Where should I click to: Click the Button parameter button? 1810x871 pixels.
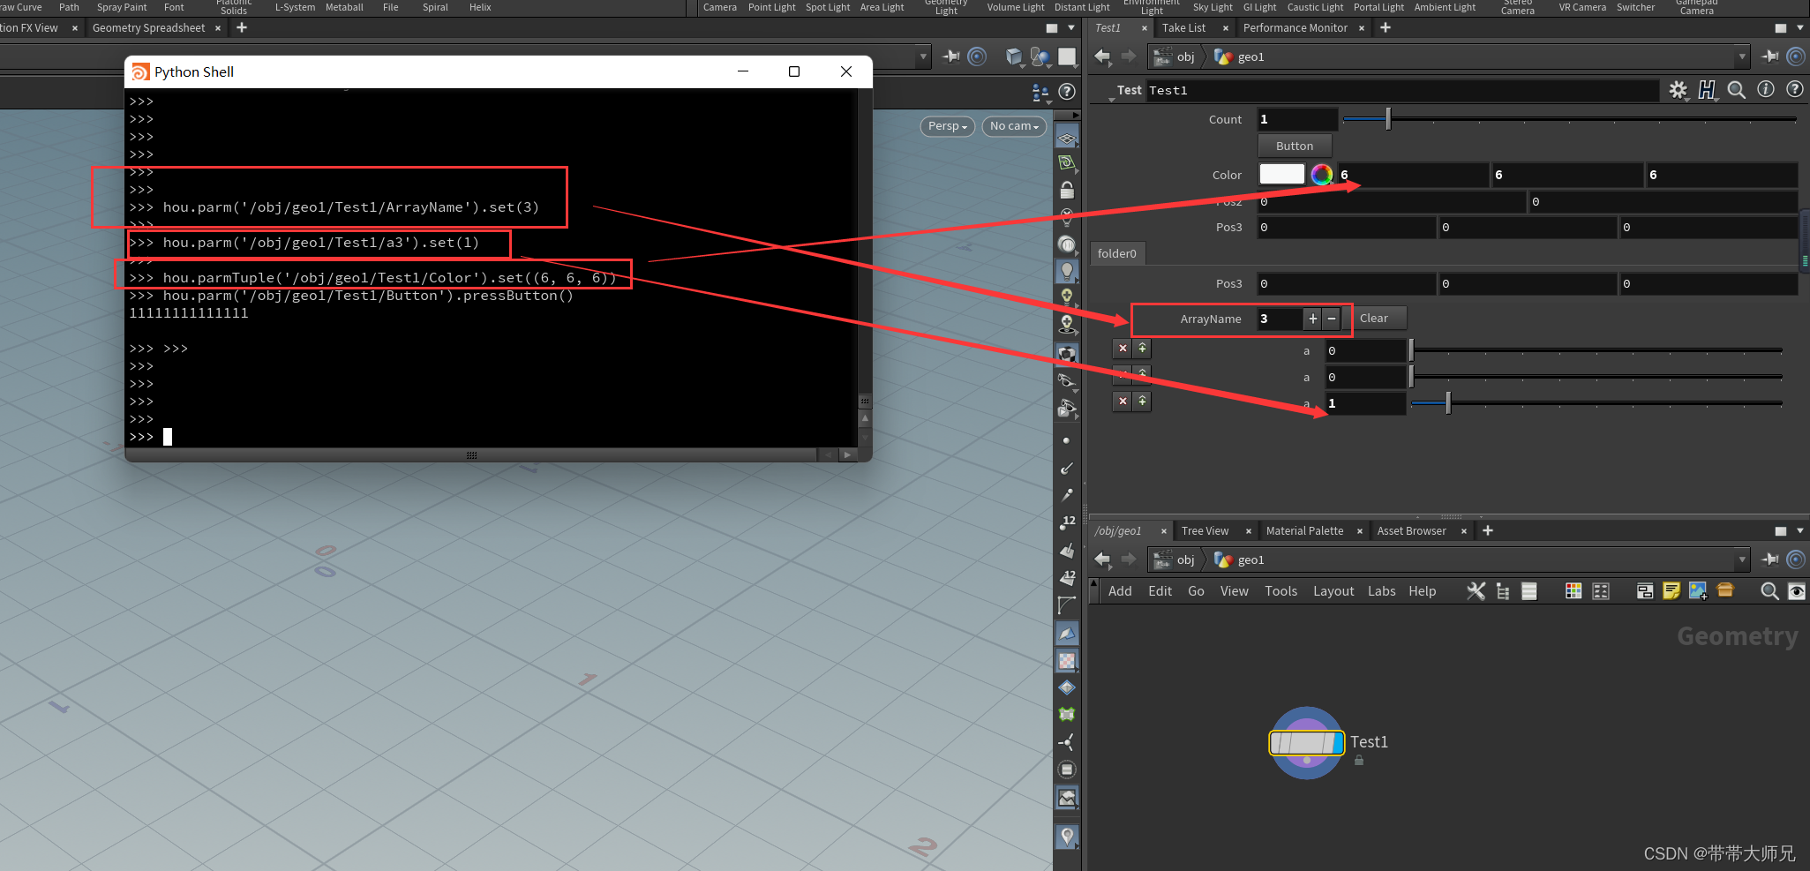click(x=1295, y=146)
